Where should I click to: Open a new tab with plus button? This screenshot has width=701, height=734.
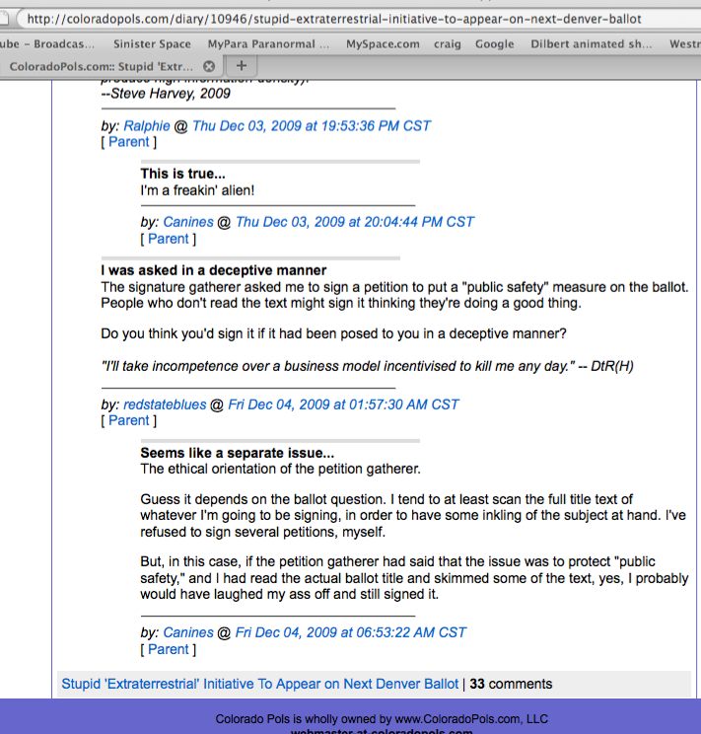(x=242, y=66)
